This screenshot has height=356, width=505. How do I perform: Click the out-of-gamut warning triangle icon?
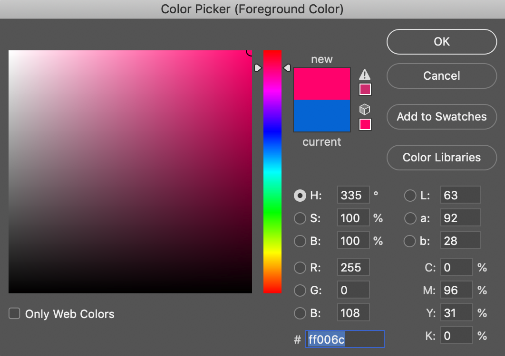pos(365,74)
